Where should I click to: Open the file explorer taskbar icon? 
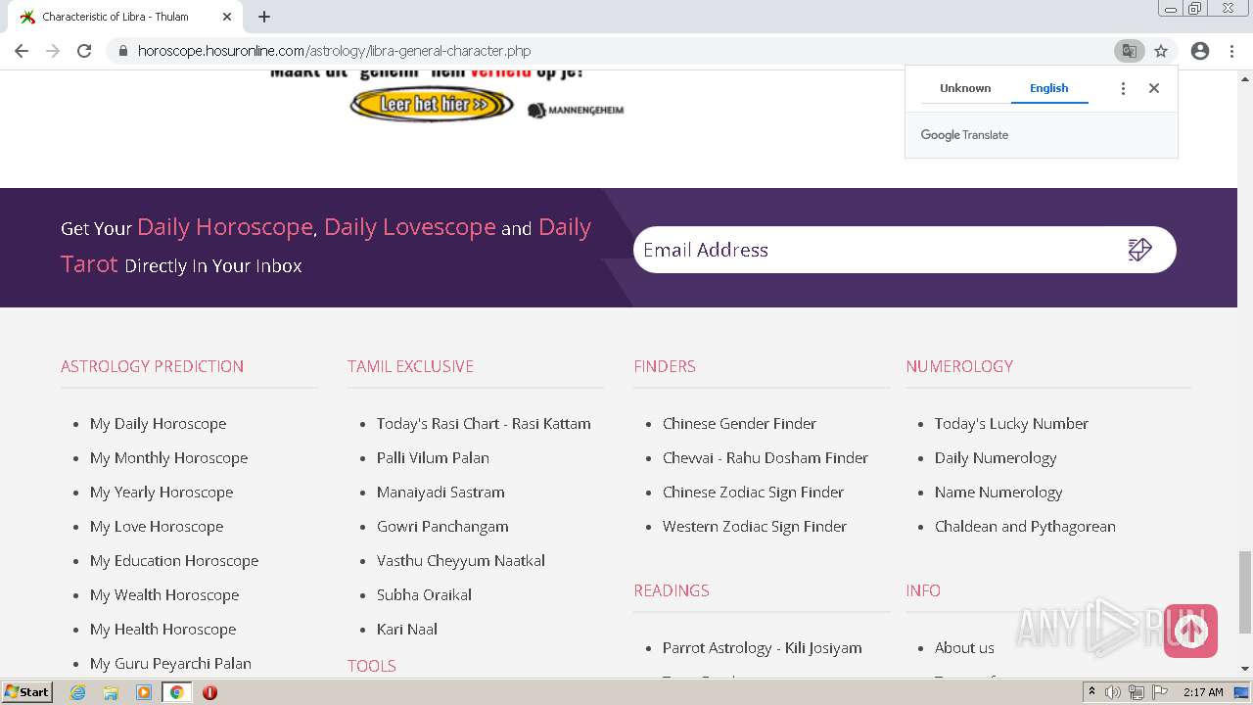pyautogui.click(x=111, y=692)
